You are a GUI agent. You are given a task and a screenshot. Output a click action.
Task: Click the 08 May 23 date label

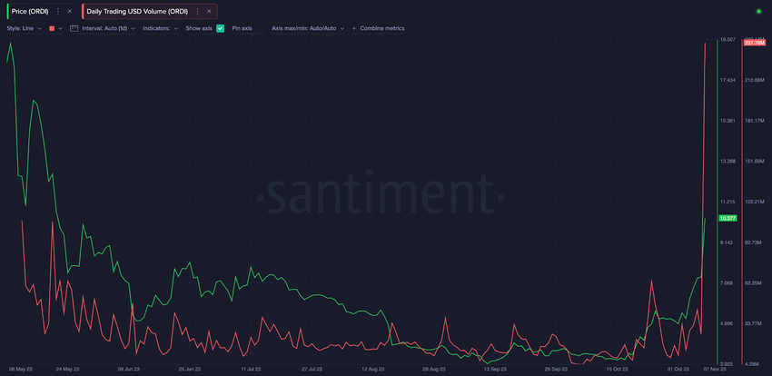pos(20,369)
